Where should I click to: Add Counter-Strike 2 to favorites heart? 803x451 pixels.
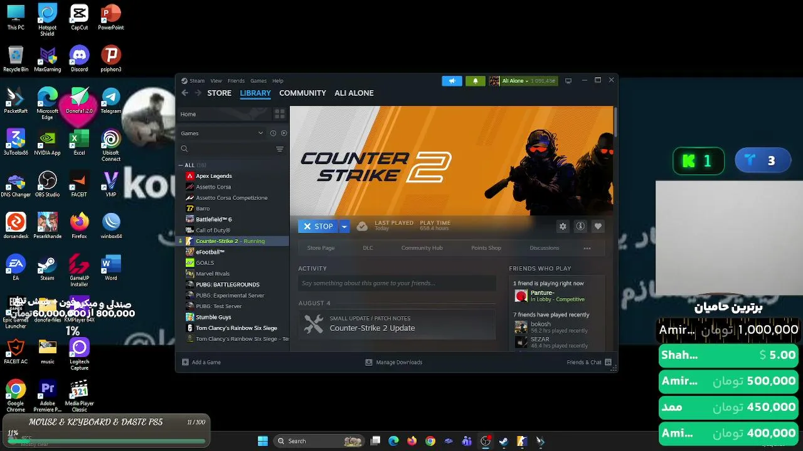coord(598,226)
